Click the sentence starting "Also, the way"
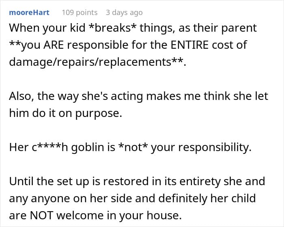This screenshot has width=284, height=227. [139, 96]
